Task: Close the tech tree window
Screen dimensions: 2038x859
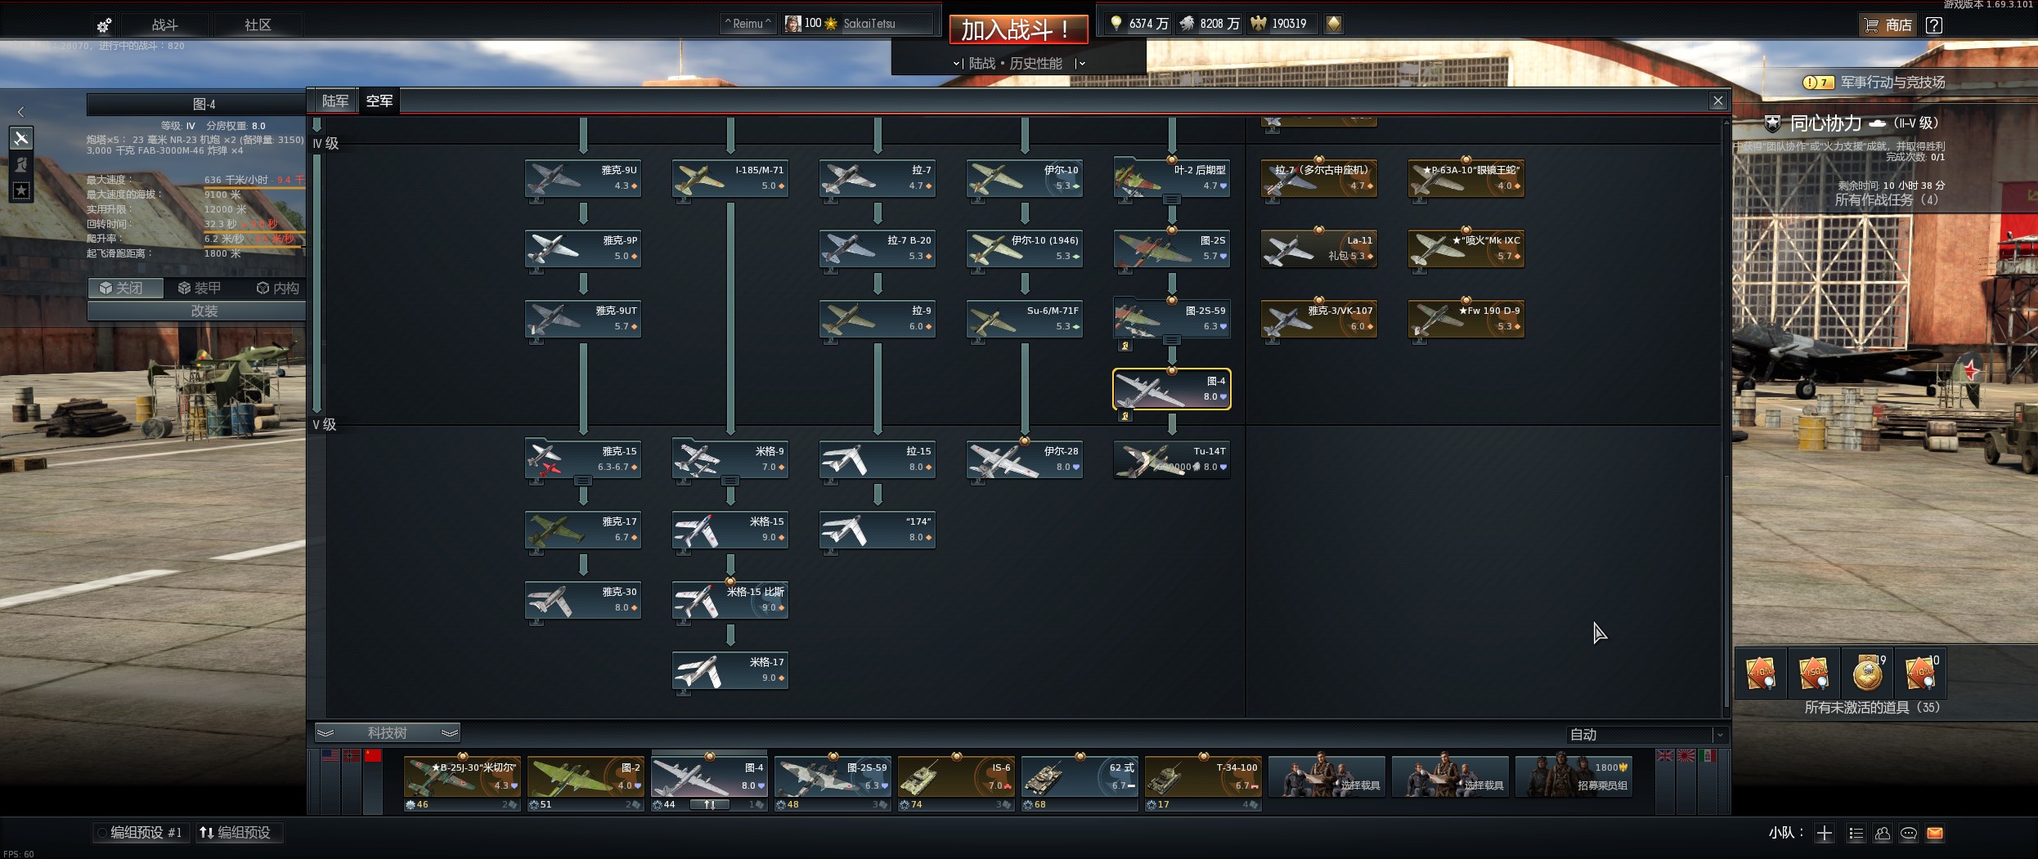Action: click(x=1718, y=101)
